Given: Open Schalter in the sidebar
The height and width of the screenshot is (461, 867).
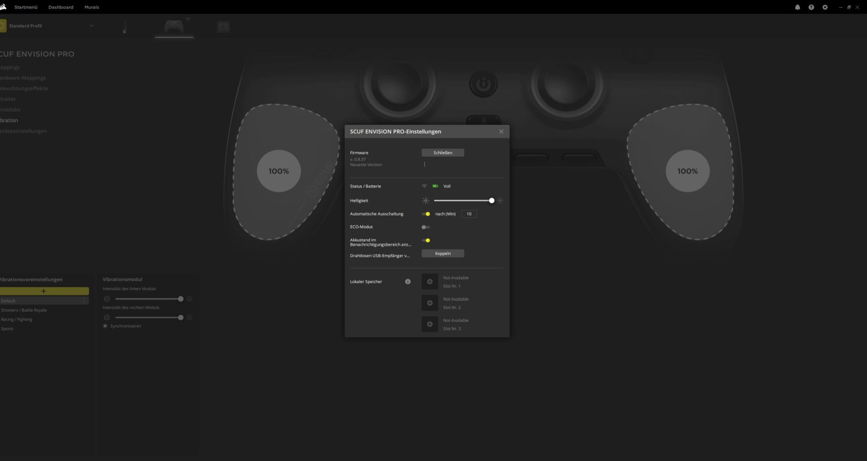Looking at the screenshot, I should [x=8, y=99].
